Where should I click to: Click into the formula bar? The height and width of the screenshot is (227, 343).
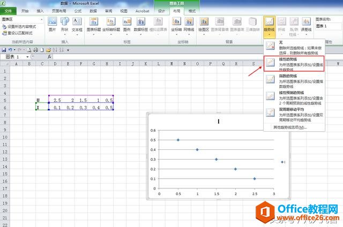[x=197, y=57]
